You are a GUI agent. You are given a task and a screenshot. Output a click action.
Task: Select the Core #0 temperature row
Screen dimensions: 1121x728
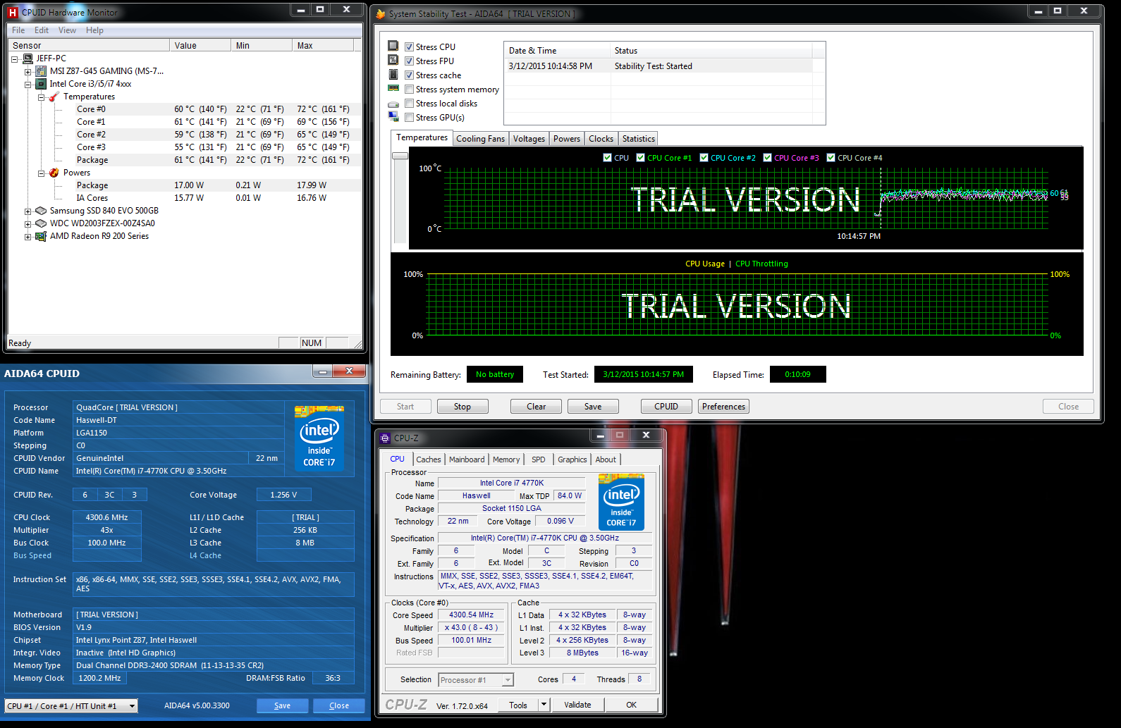184,109
